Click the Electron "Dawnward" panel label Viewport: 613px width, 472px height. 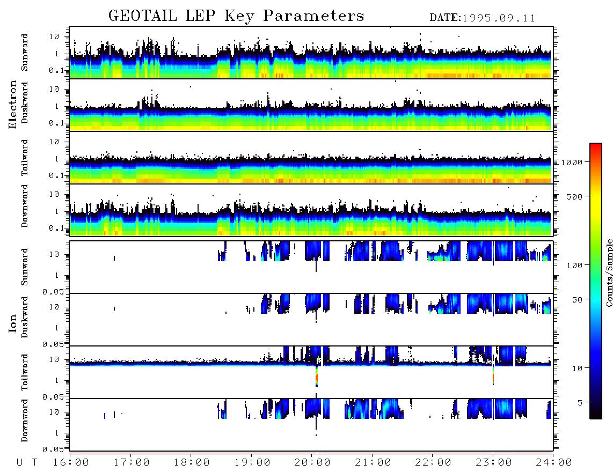(25, 206)
